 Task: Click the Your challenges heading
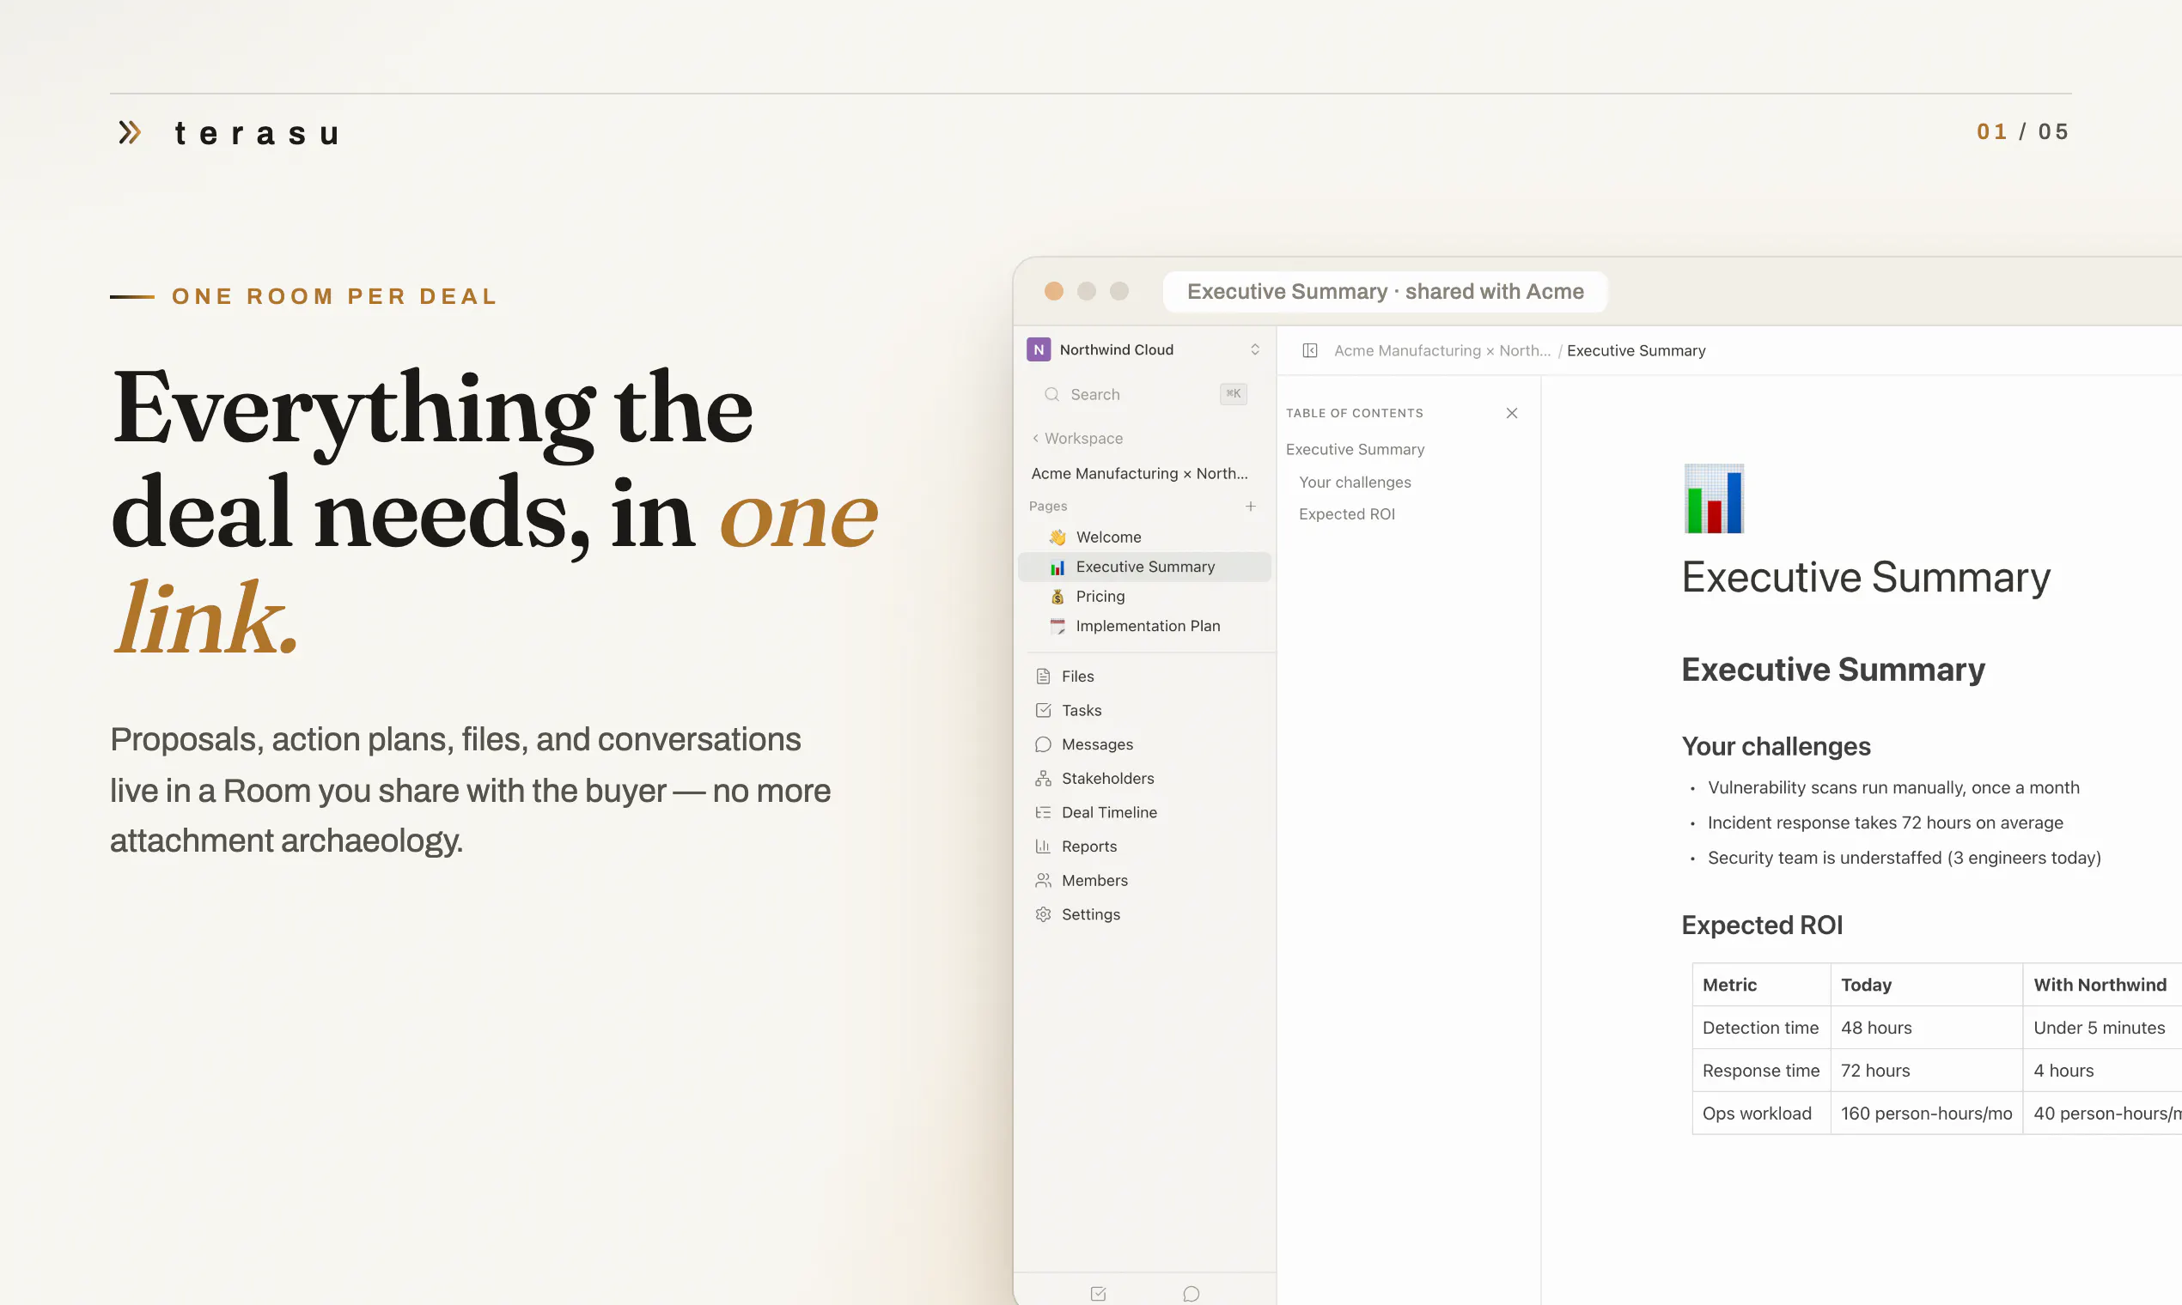(x=1776, y=747)
